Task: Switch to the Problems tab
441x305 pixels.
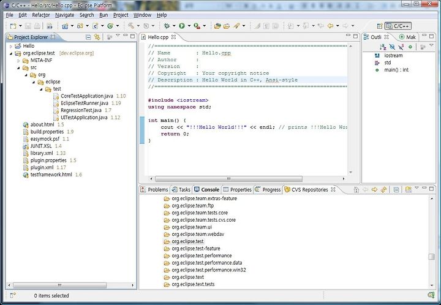Action: point(154,189)
